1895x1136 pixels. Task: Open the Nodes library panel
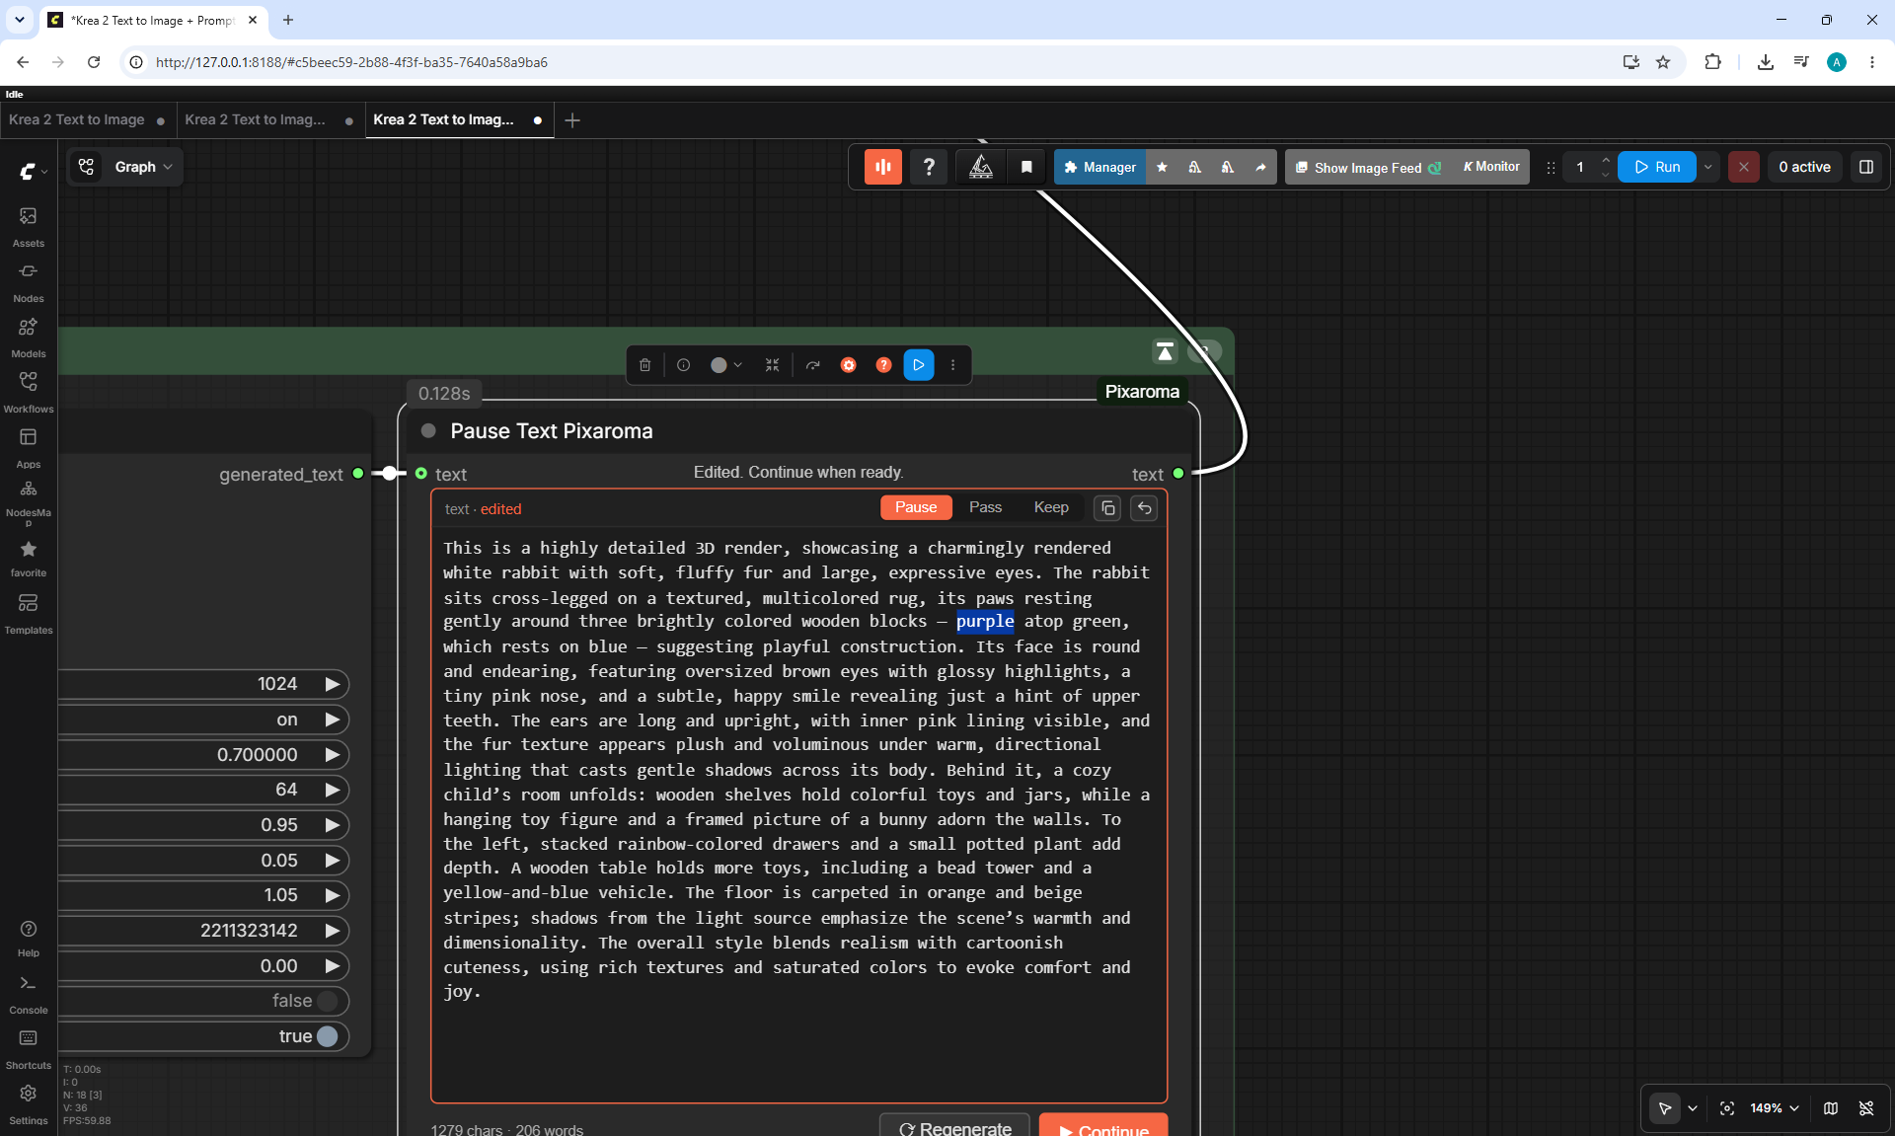click(x=29, y=281)
